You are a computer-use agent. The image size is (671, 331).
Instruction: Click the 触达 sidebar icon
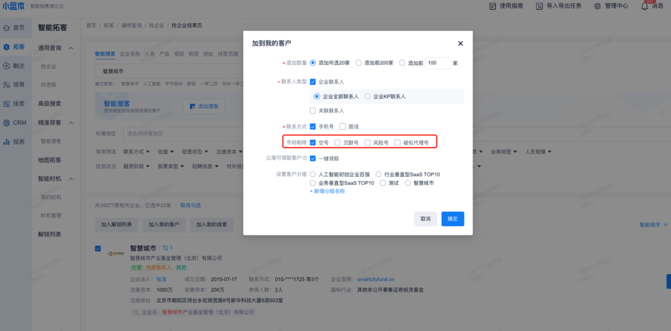click(14, 66)
